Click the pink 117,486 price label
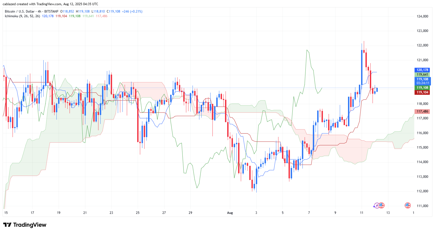Image resolution: width=435 pixels, height=233 pixels. coord(422,111)
